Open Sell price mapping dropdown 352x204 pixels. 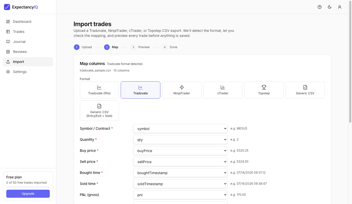(180, 162)
